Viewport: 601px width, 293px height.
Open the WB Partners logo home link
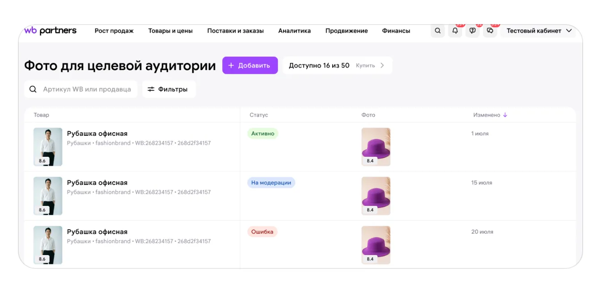[x=50, y=31]
